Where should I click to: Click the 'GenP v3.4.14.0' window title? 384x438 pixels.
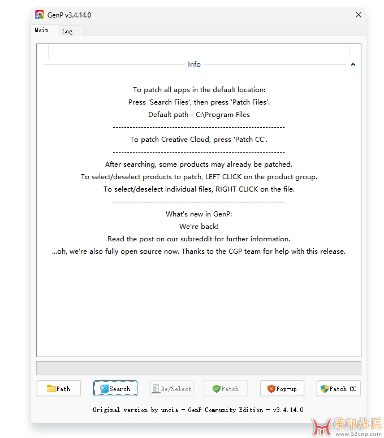pyautogui.click(x=70, y=15)
